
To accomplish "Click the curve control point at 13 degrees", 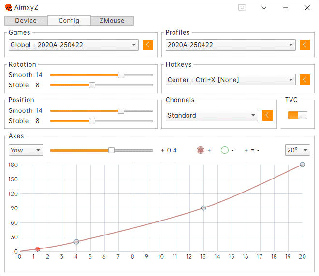I will 203,208.
